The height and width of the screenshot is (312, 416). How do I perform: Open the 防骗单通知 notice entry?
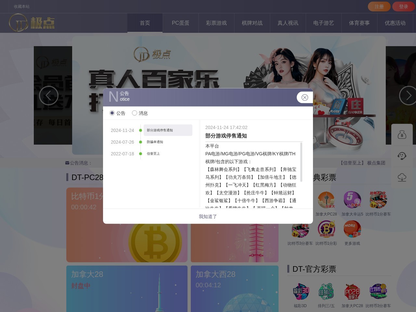click(168, 142)
